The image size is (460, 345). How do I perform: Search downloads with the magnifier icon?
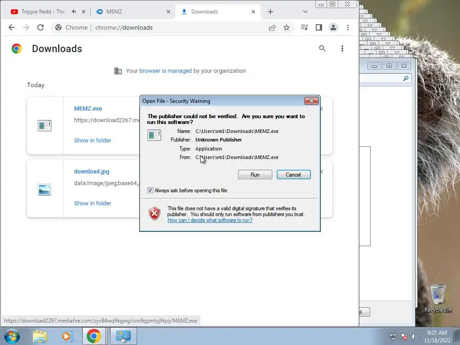(323, 49)
